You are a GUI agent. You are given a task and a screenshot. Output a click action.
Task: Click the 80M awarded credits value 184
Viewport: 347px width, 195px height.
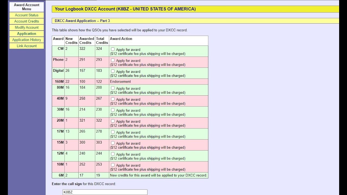coord(82,87)
